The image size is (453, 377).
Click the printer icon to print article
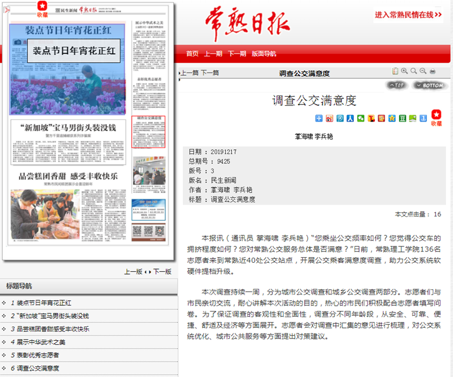[x=433, y=71]
